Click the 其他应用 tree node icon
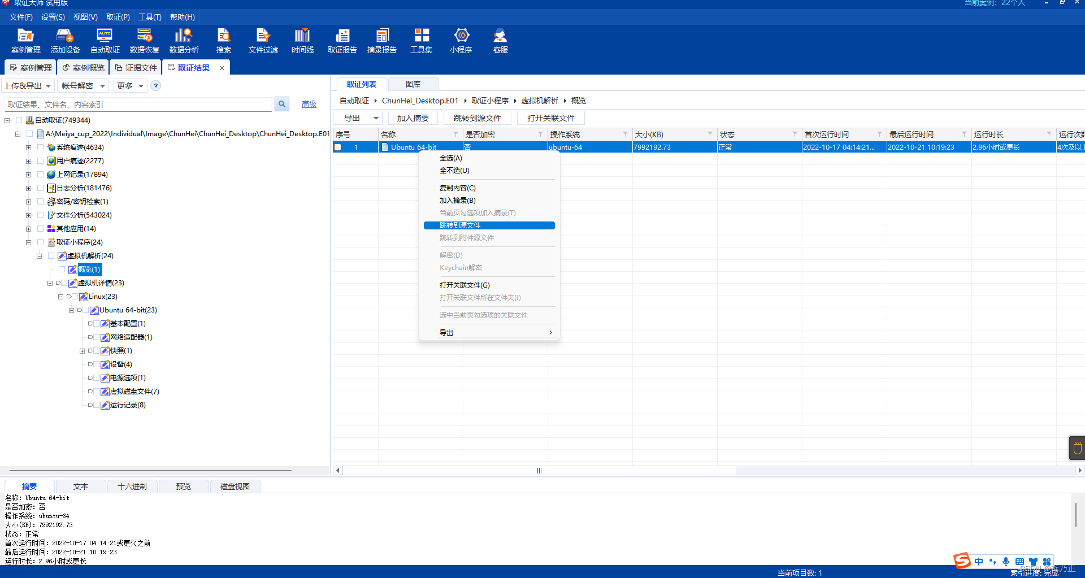Screen dimensions: 1085x578 [x=51, y=229]
